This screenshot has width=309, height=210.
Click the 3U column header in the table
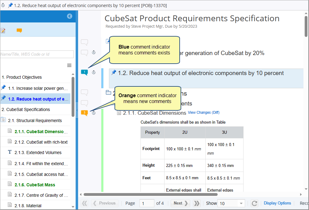tap(224, 132)
